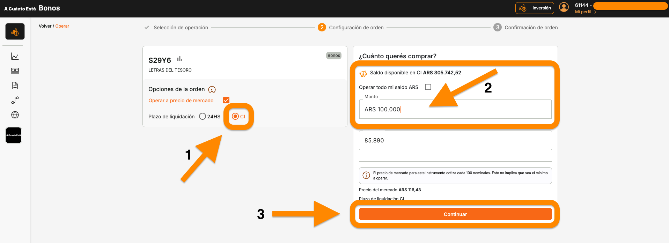This screenshot has width=669, height=243.
Task: Open the globe sidebar icon
Action: click(x=15, y=115)
